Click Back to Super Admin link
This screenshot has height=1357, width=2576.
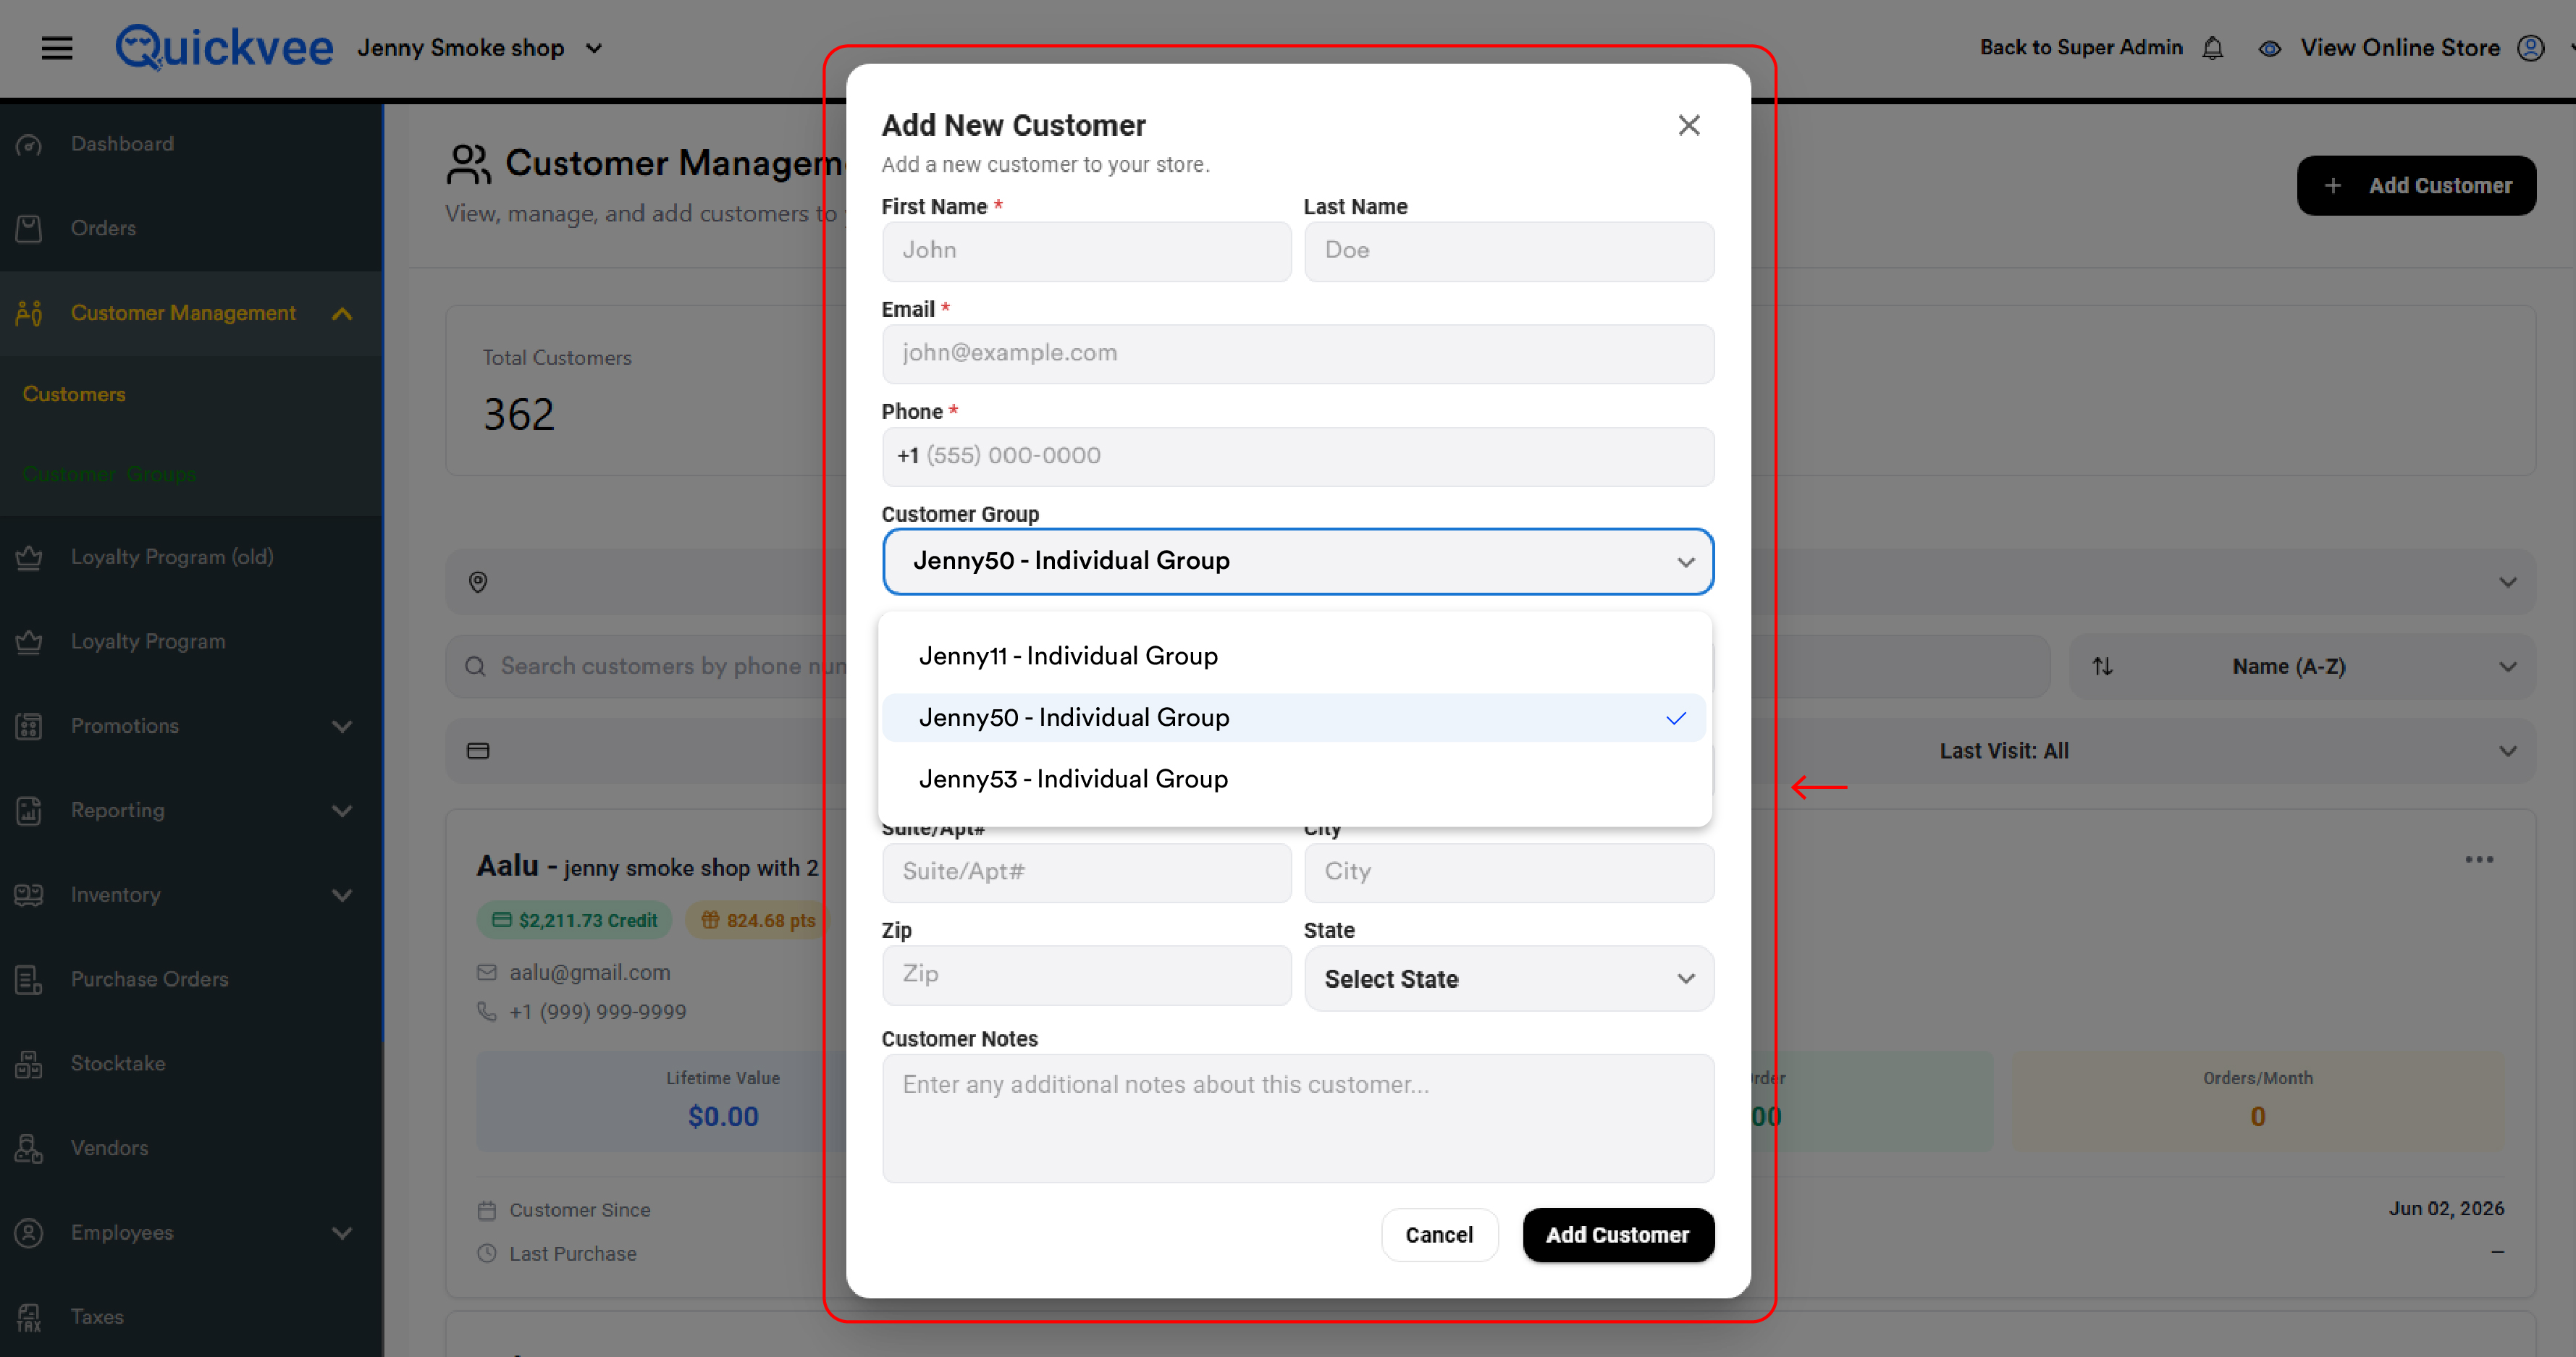[2081, 48]
